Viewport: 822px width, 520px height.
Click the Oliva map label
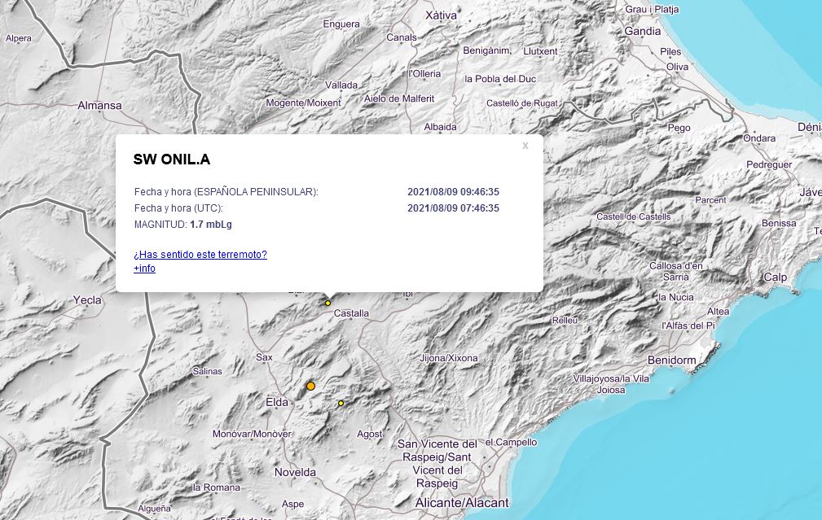(x=677, y=67)
